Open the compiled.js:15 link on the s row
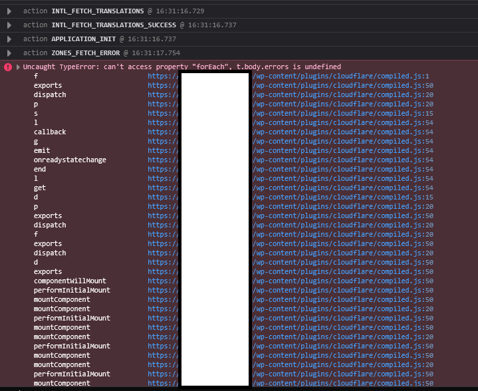The width and height of the screenshot is (478, 391). pyautogui.click(x=291, y=114)
